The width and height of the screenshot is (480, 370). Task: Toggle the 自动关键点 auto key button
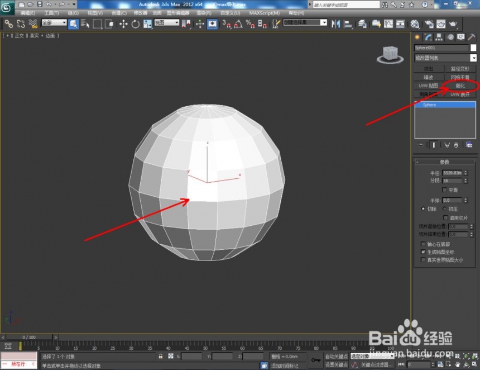point(336,356)
